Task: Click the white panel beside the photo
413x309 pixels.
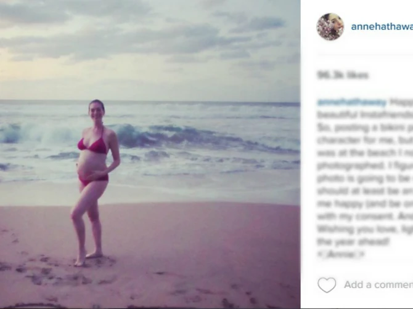Action: [x=357, y=154]
